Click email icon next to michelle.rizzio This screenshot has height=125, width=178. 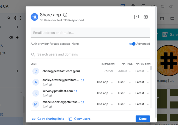pos(82,102)
